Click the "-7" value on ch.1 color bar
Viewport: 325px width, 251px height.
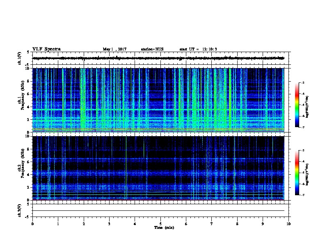point(303,127)
